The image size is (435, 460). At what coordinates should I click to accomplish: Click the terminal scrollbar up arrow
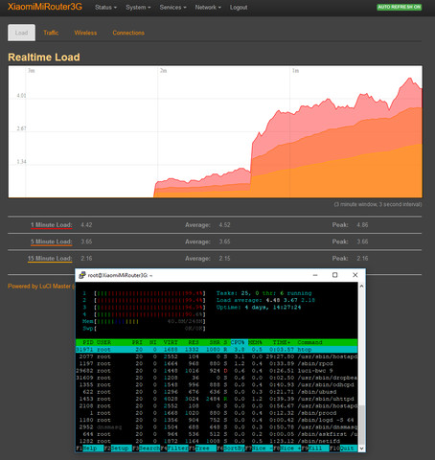click(x=361, y=286)
